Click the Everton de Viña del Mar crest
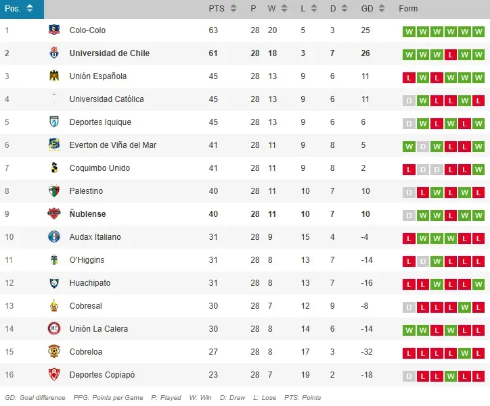 (x=54, y=145)
